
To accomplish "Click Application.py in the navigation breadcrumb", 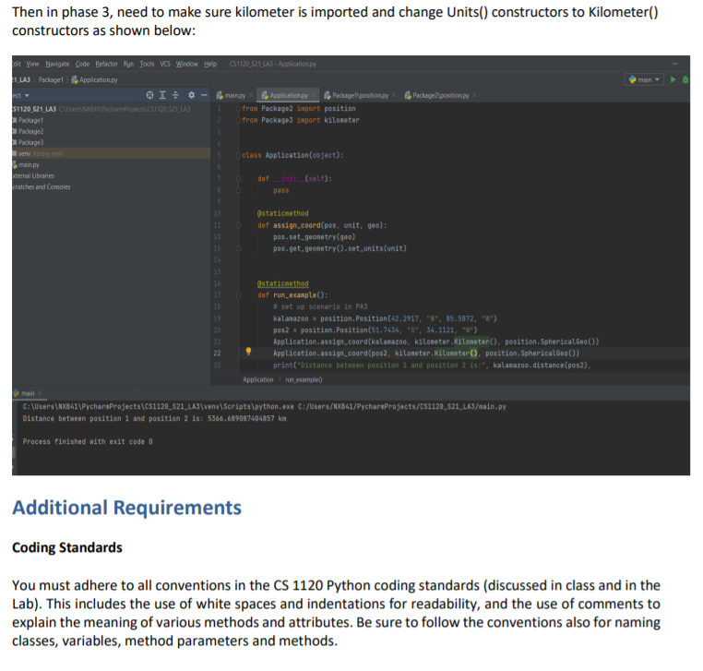I will 98,80.
